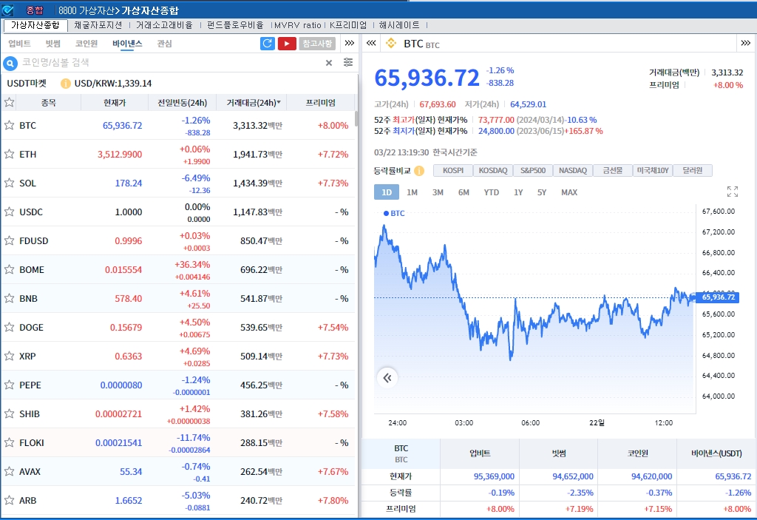Clear the search field with X icon
The width and height of the screenshot is (757, 520).
(329, 63)
